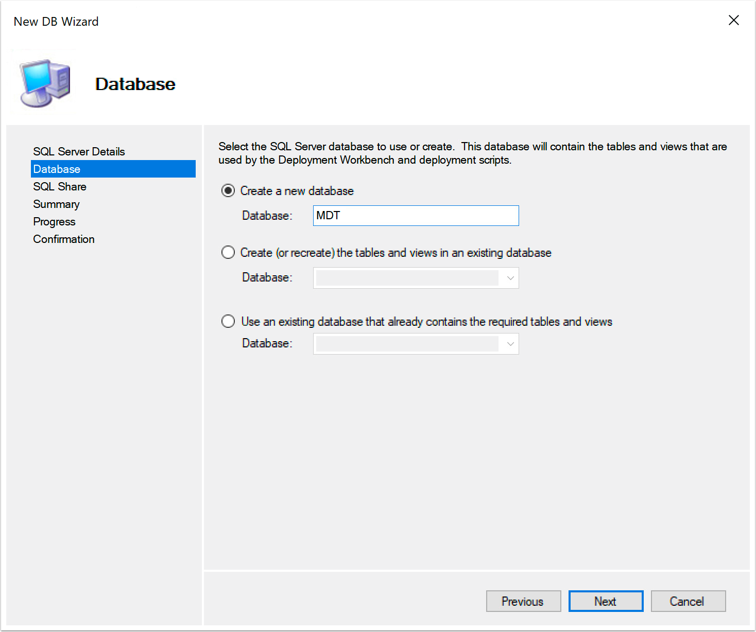The width and height of the screenshot is (756, 632).
Task: Select the SQL Server Details step
Action: (x=78, y=151)
